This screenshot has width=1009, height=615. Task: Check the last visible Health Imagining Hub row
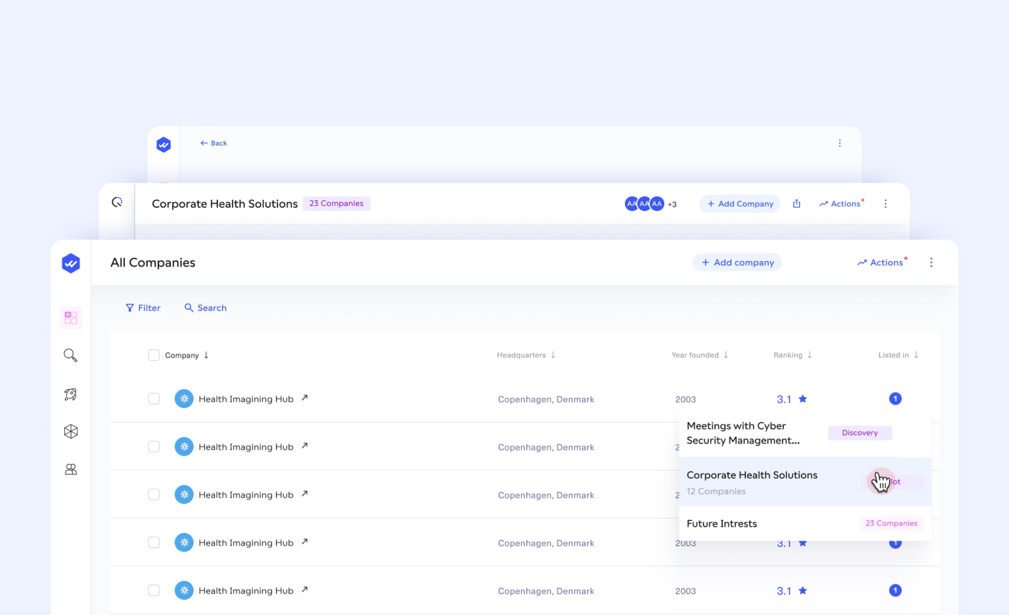click(x=153, y=590)
